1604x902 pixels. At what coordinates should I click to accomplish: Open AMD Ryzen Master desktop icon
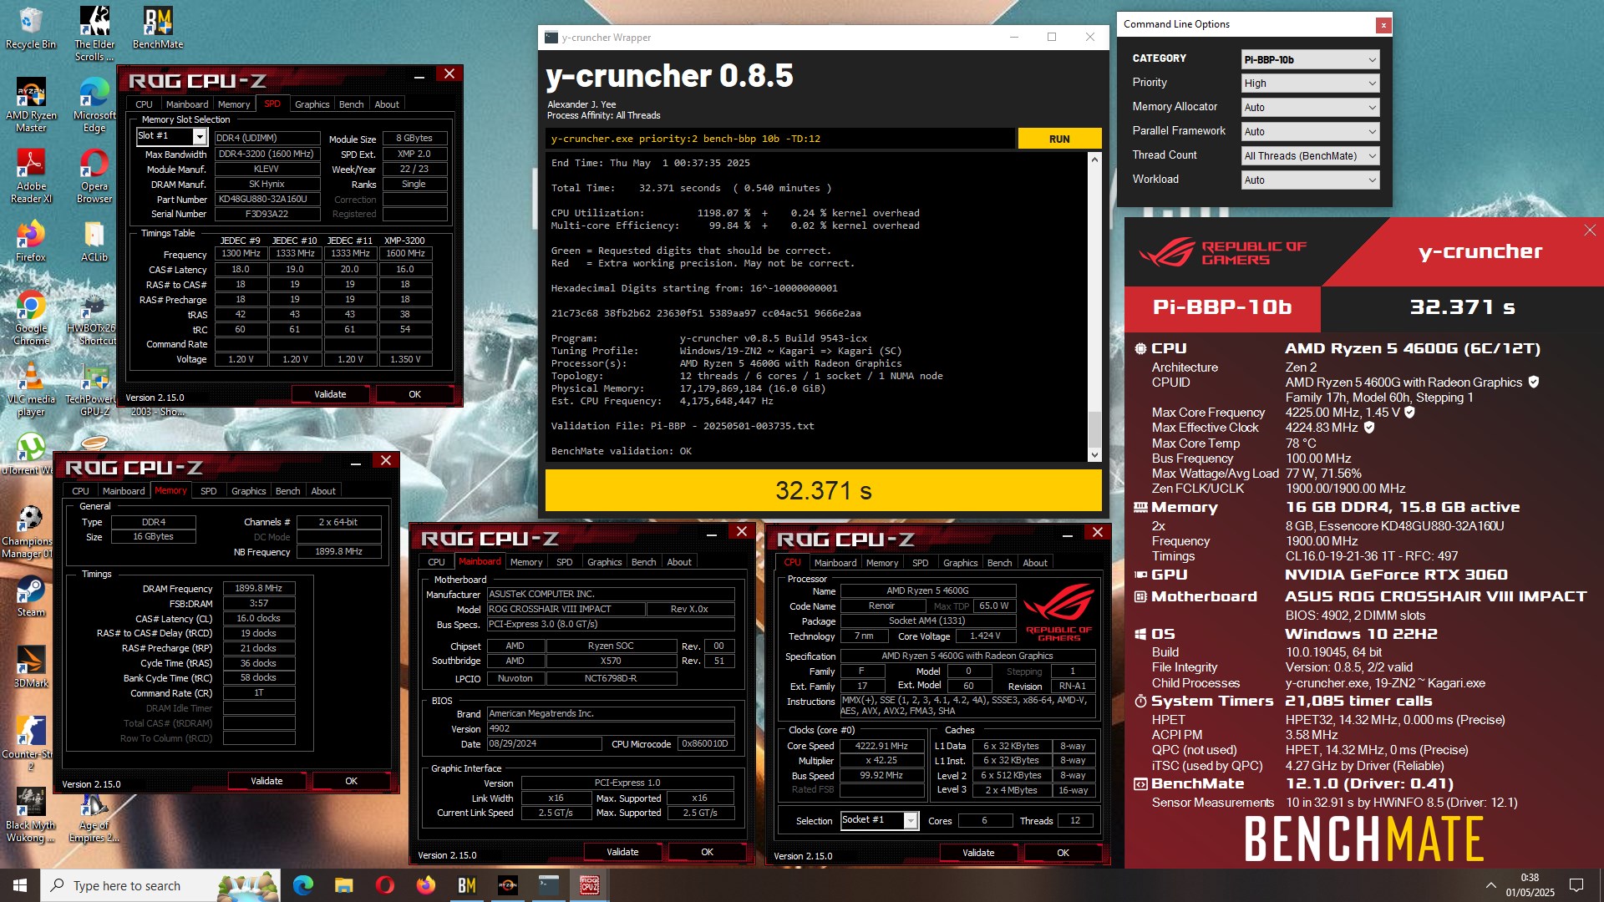(x=31, y=104)
